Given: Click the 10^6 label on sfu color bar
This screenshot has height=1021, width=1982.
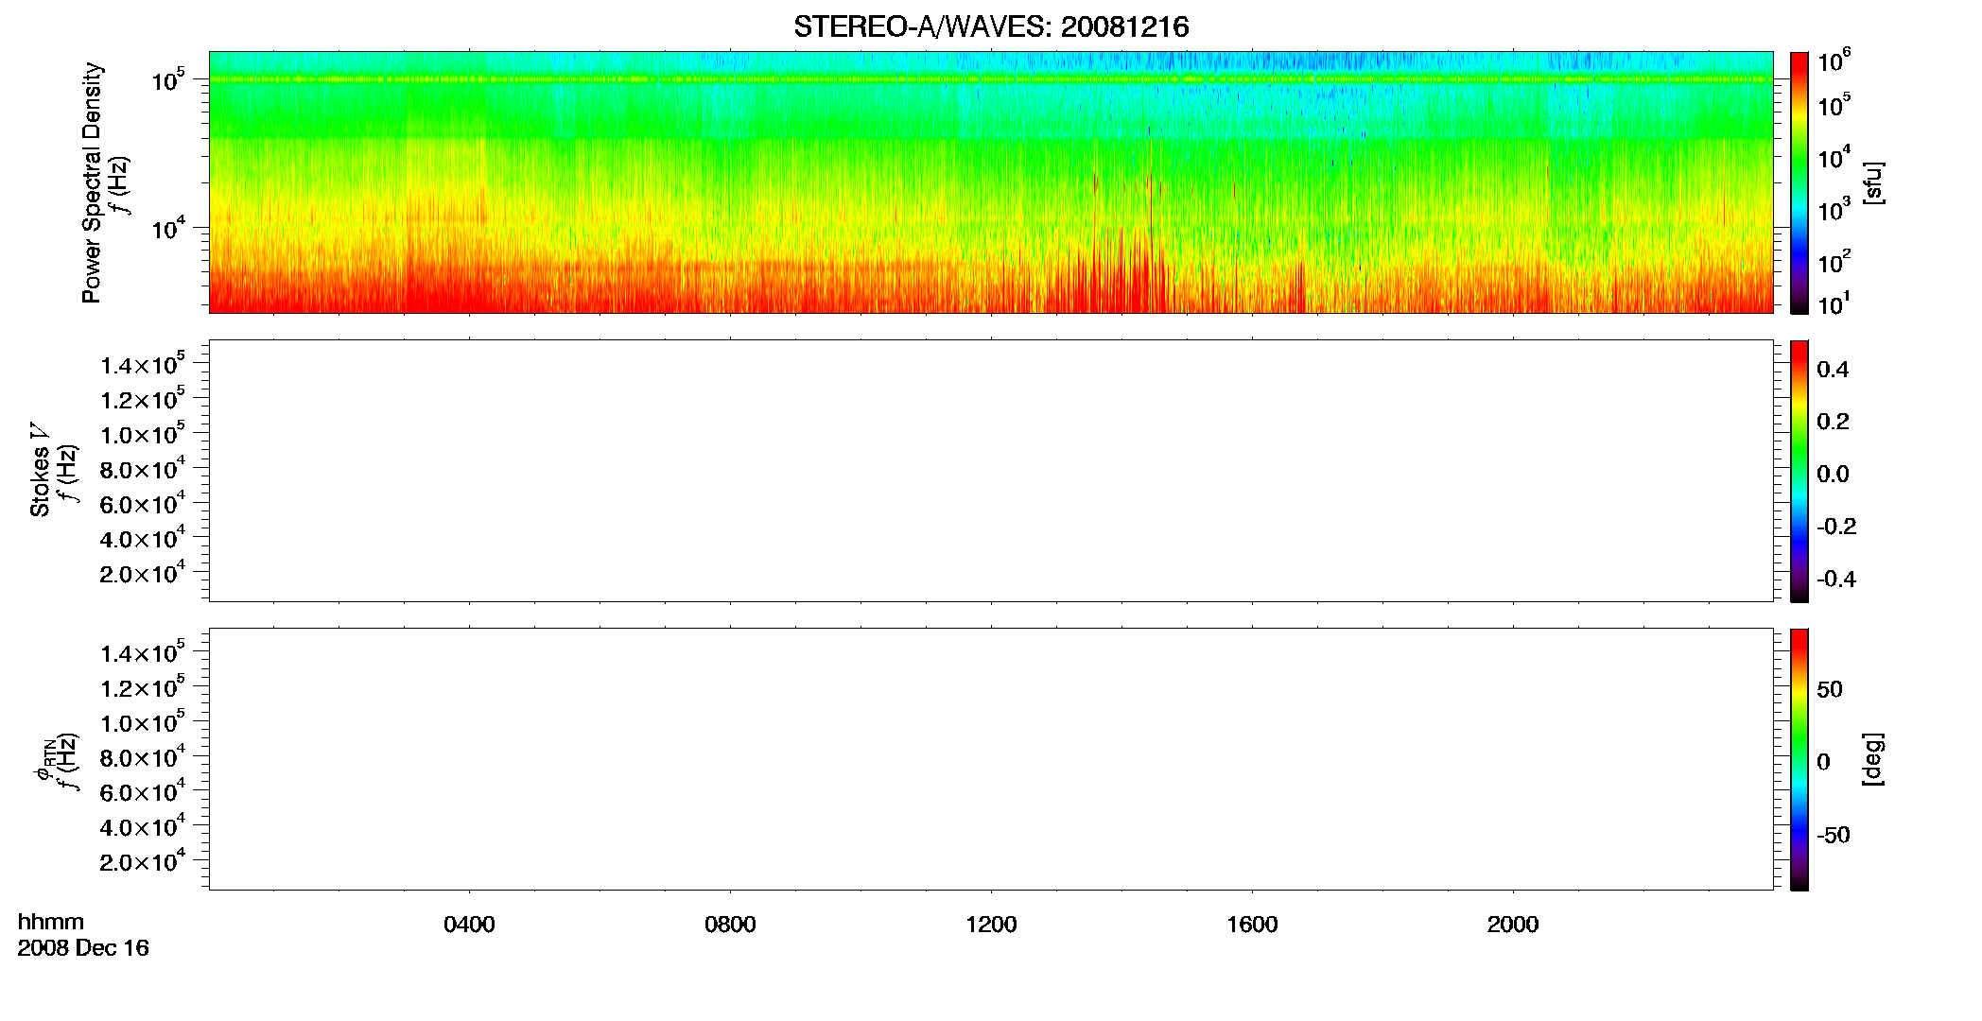Looking at the screenshot, I should pyautogui.click(x=1834, y=61).
